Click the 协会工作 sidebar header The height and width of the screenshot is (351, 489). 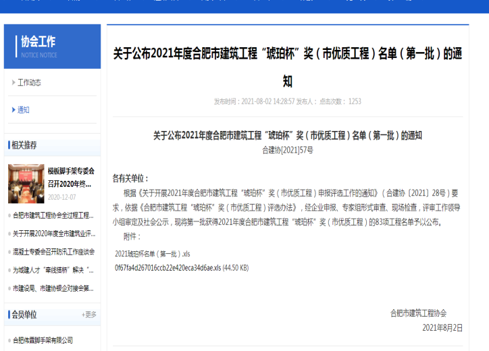coord(38,42)
